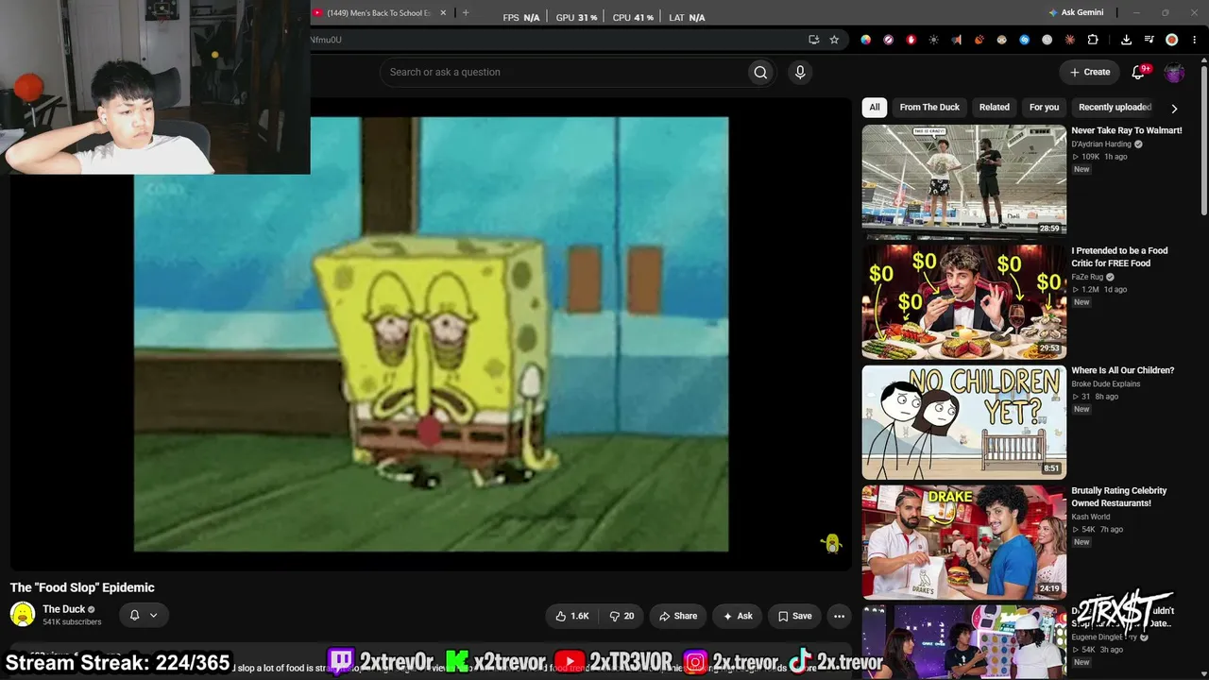Bookmark this page with the star icon
1209x680 pixels.
coord(834,40)
